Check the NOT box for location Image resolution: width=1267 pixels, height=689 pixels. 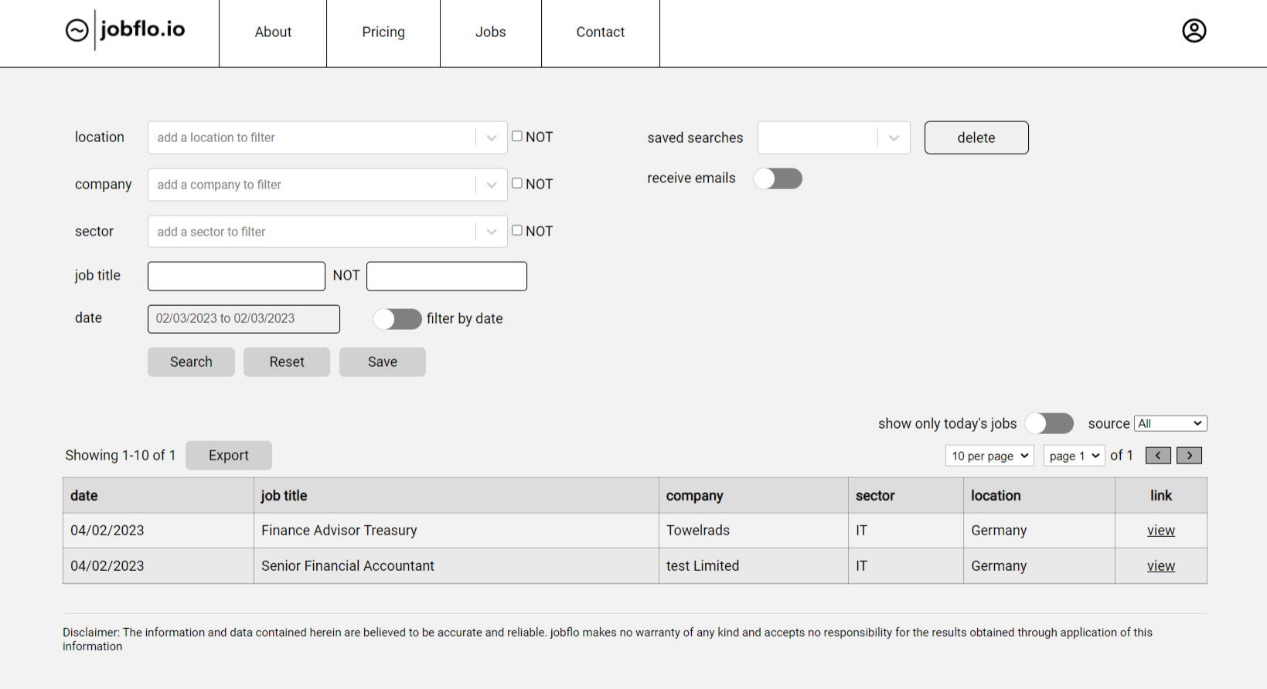[517, 137]
